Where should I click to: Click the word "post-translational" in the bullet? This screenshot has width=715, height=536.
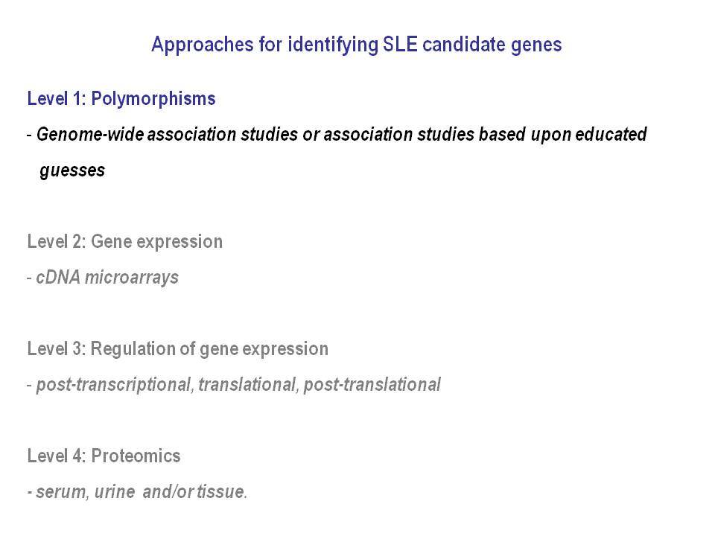click(372, 385)
